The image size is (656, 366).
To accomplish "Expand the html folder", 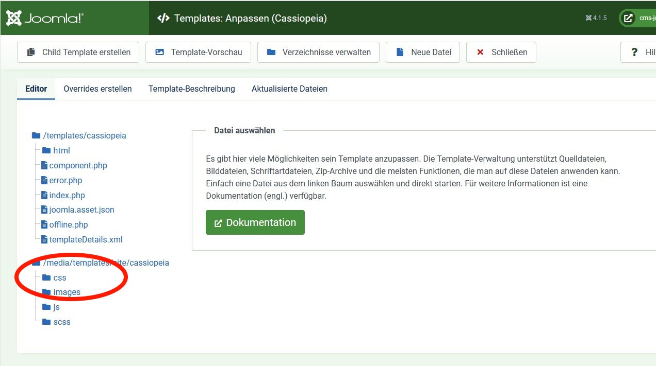I will (61, 150).
